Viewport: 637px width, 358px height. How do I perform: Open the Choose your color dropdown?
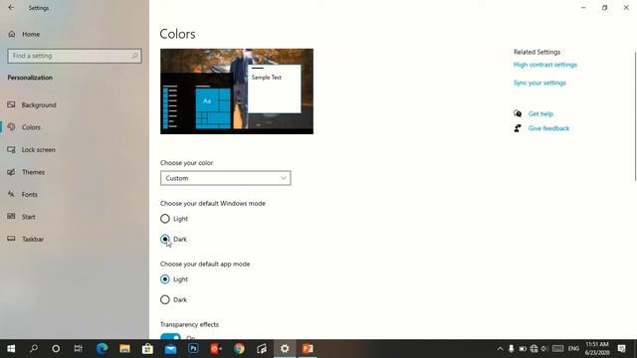point(226,178)
